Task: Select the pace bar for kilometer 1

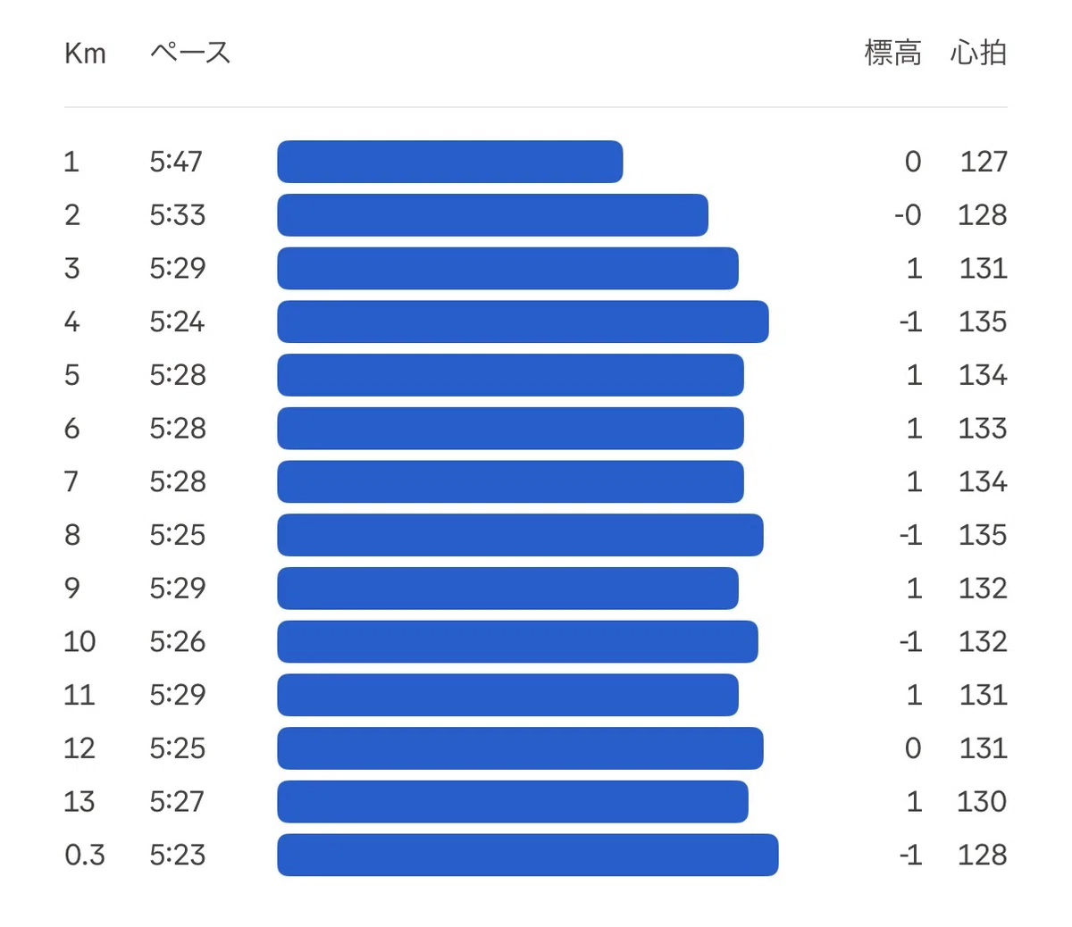Action: tap(450, 162)
